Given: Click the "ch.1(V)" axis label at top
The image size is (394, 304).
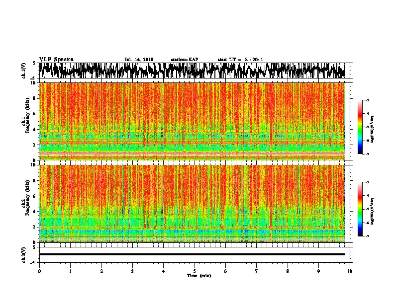Looking at the screenshot, I should pyautogui.click(x=24, y=71).
